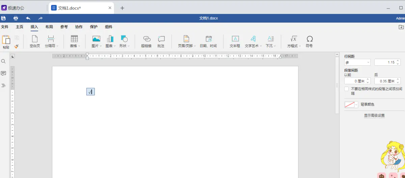Open the 文件 menu

coord(5,27)
